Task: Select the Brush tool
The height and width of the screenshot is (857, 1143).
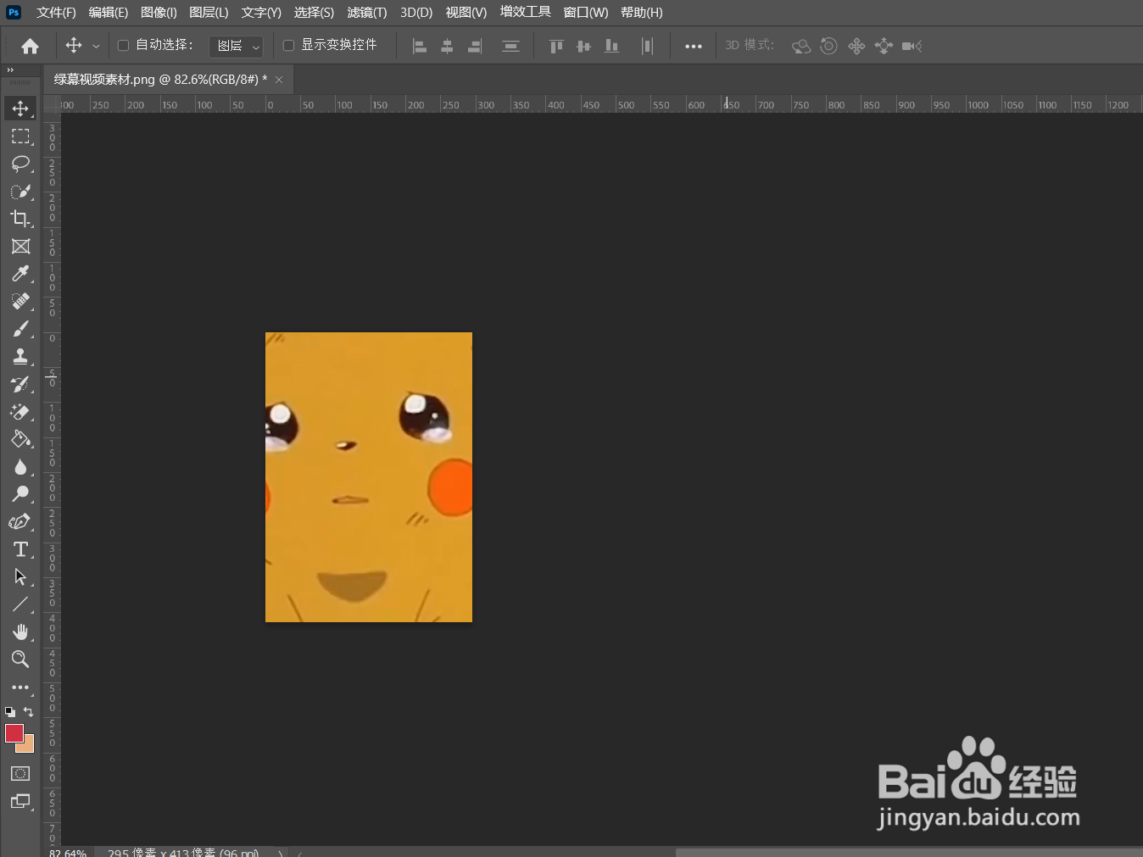Action: click(x=20, y=329)
